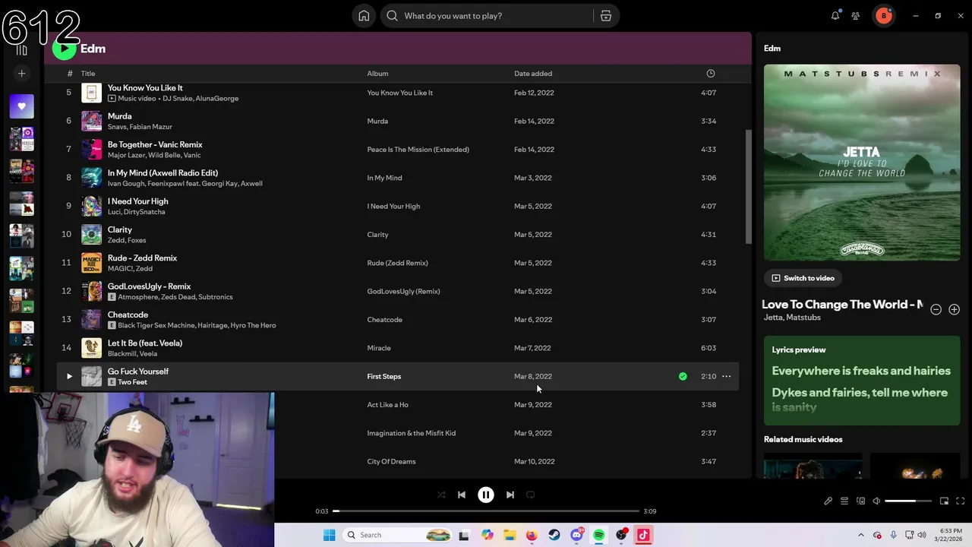The height and width of the screenshot is (547, 972).
Task: Open TikTok from the taskbar
Action: [x=643, y=535]
